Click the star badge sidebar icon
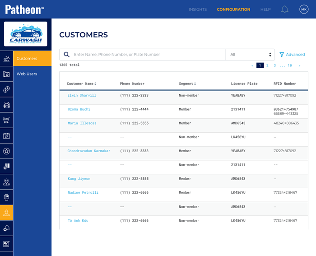 pos(6,151)
